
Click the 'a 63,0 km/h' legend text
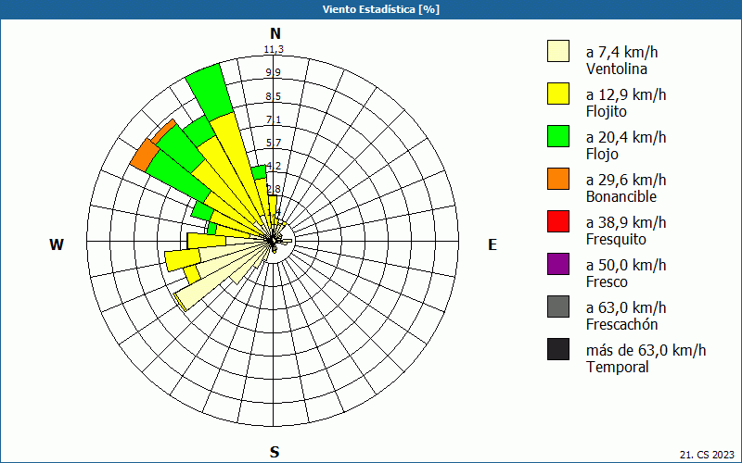[626, 307]
